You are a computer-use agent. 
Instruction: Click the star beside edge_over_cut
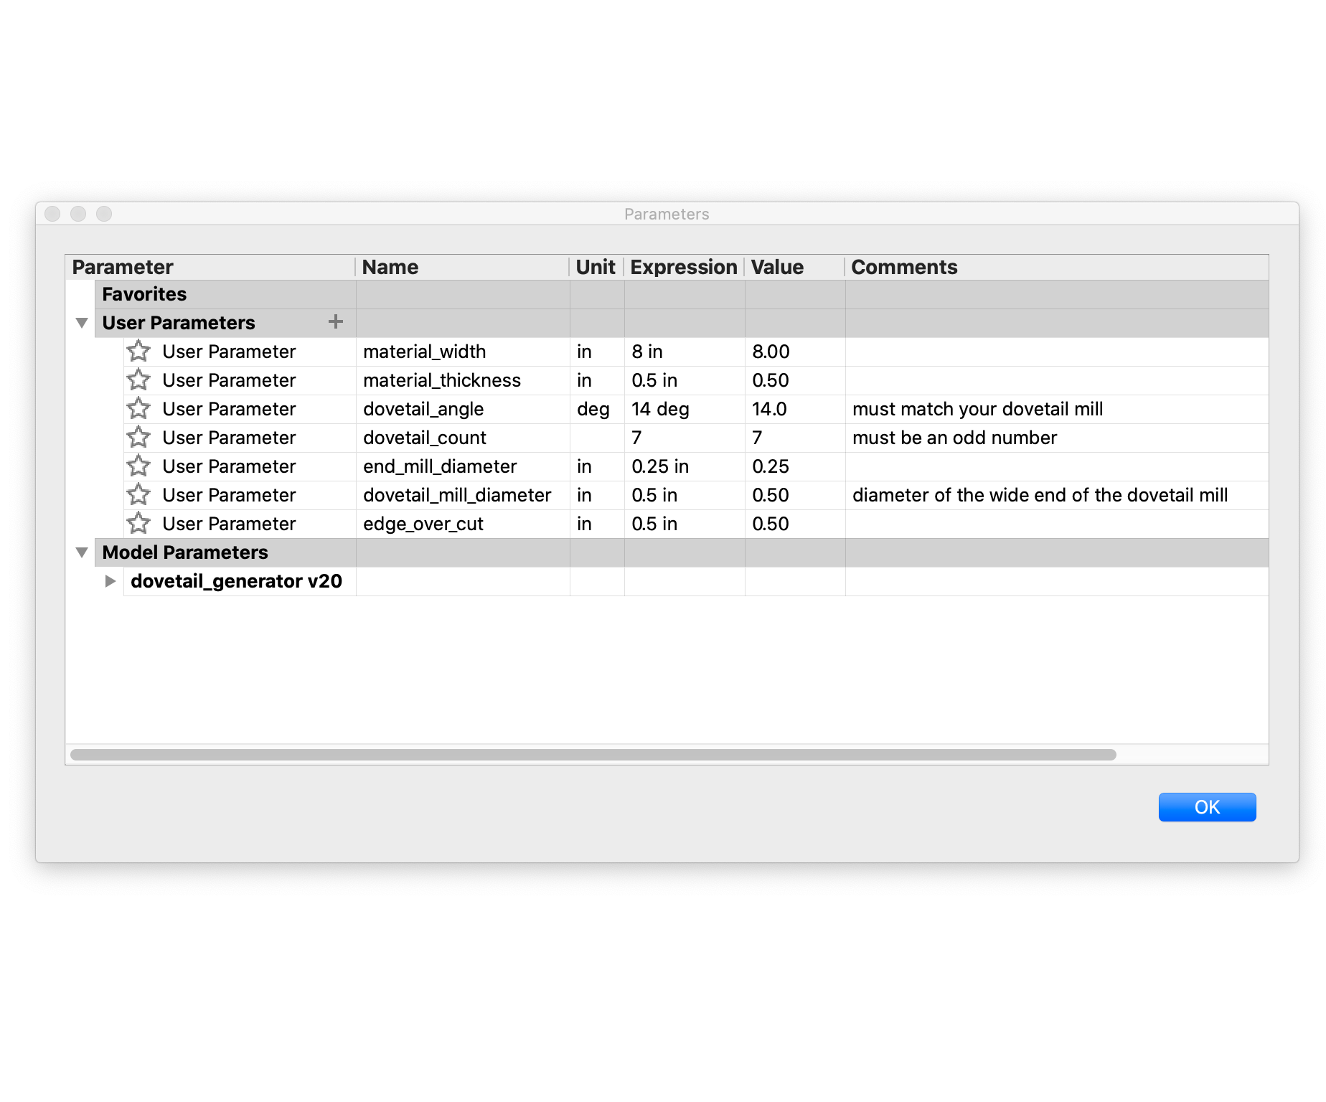138,524
